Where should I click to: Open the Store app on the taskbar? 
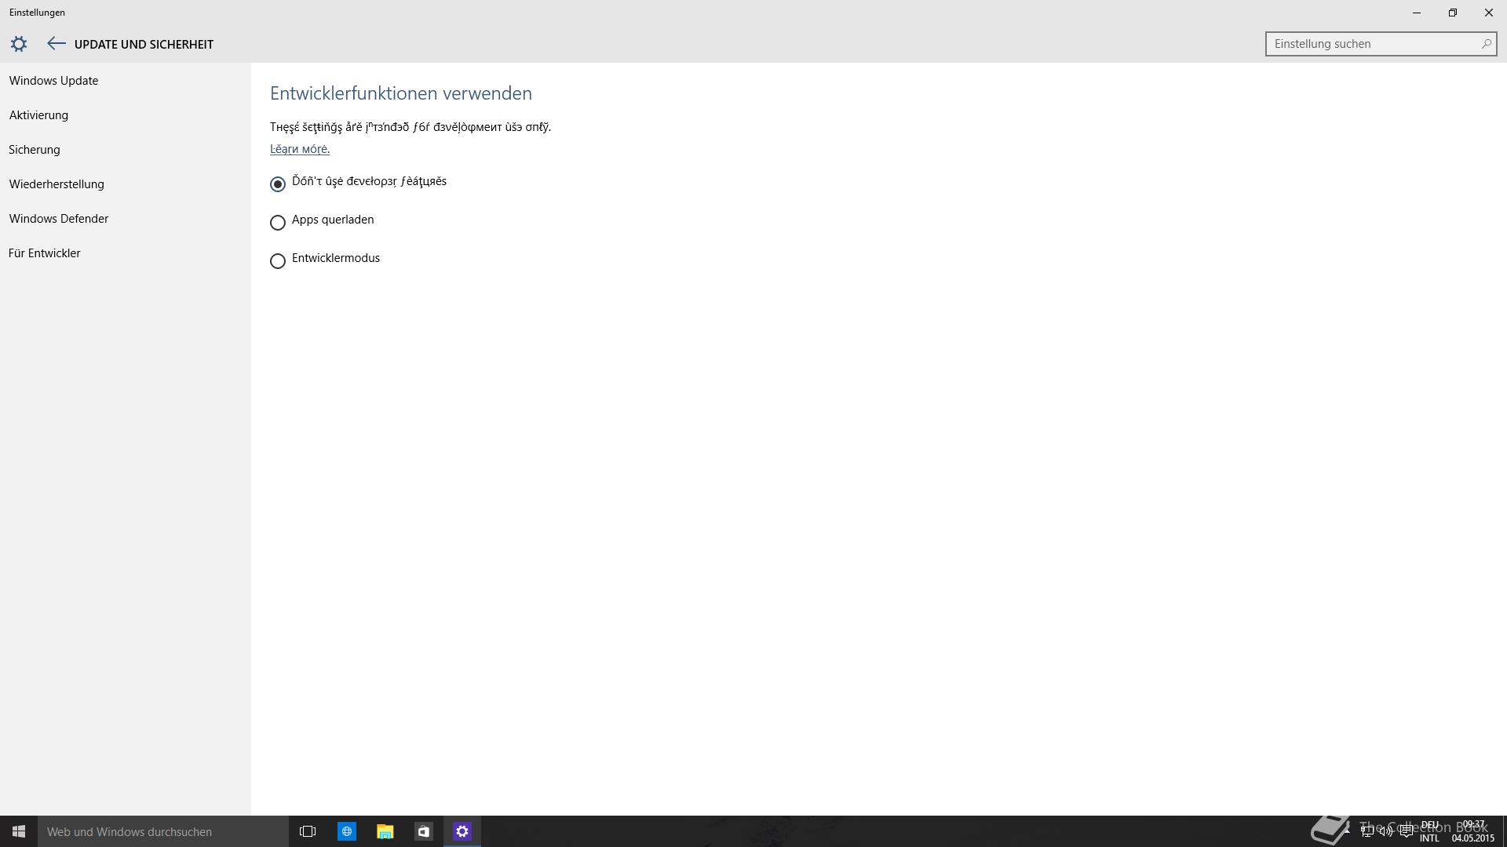point(423,831)
